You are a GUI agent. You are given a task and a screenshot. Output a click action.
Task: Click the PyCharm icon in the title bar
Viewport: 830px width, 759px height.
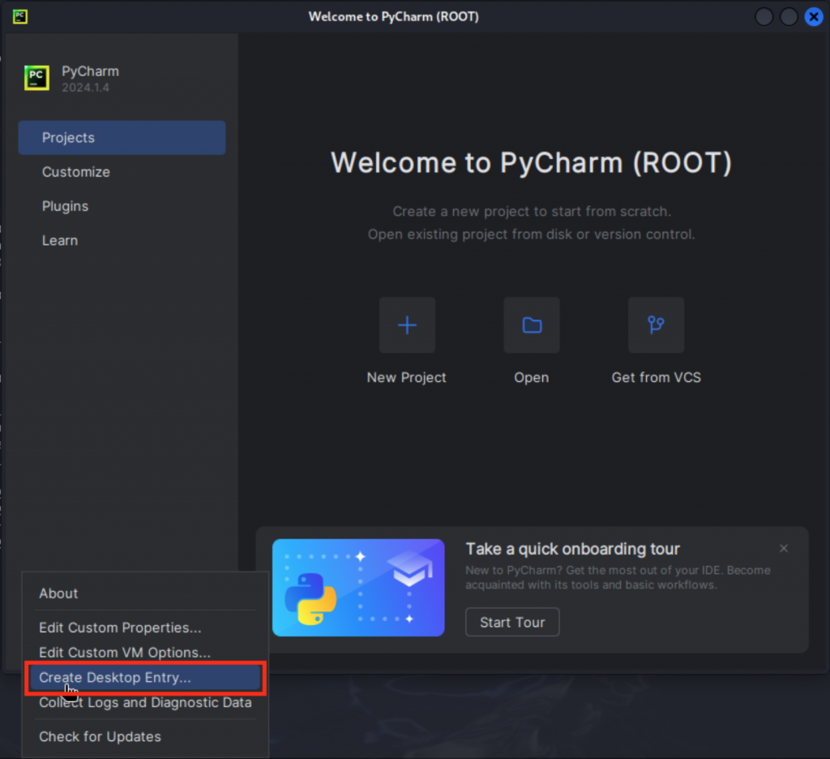[20, 16]
